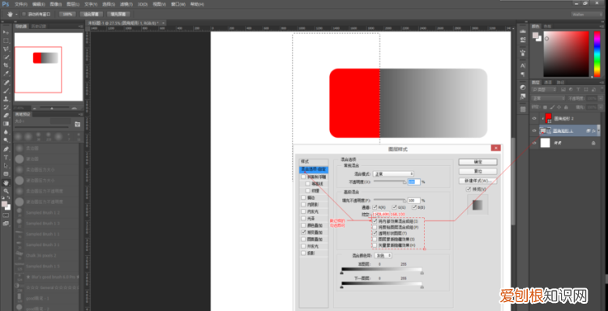
Task: Select the Crop tool
Action: pos(6,65)
